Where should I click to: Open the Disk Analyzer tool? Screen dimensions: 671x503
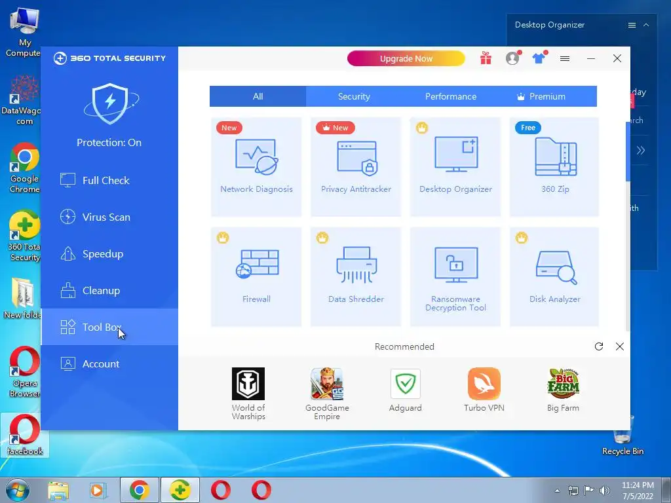(x=554, y=277)
